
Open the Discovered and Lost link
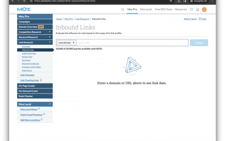tap(31, 63)
